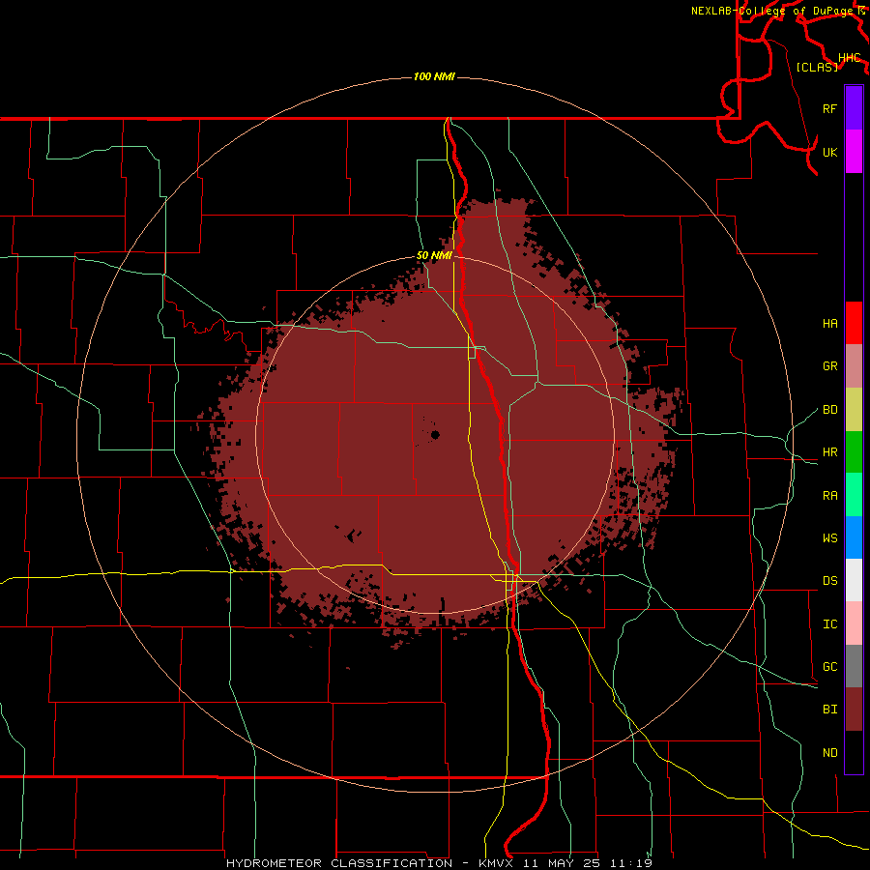Click the 50 NMI range ring label
This screenshot has width=870, height=870.
click(434, 256)
